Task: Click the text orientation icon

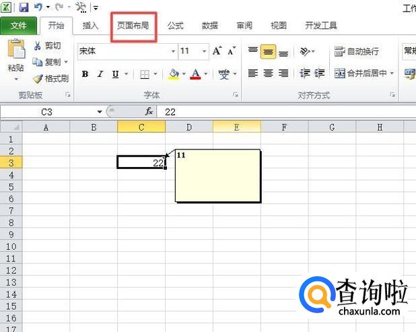Action: tap(304, 51)
